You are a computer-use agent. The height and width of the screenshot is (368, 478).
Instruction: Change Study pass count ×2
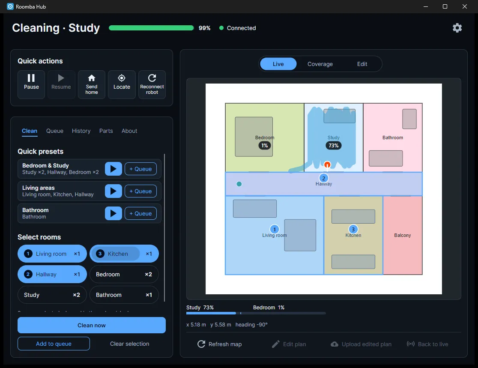pyautogui.click(x=77, y=295)
